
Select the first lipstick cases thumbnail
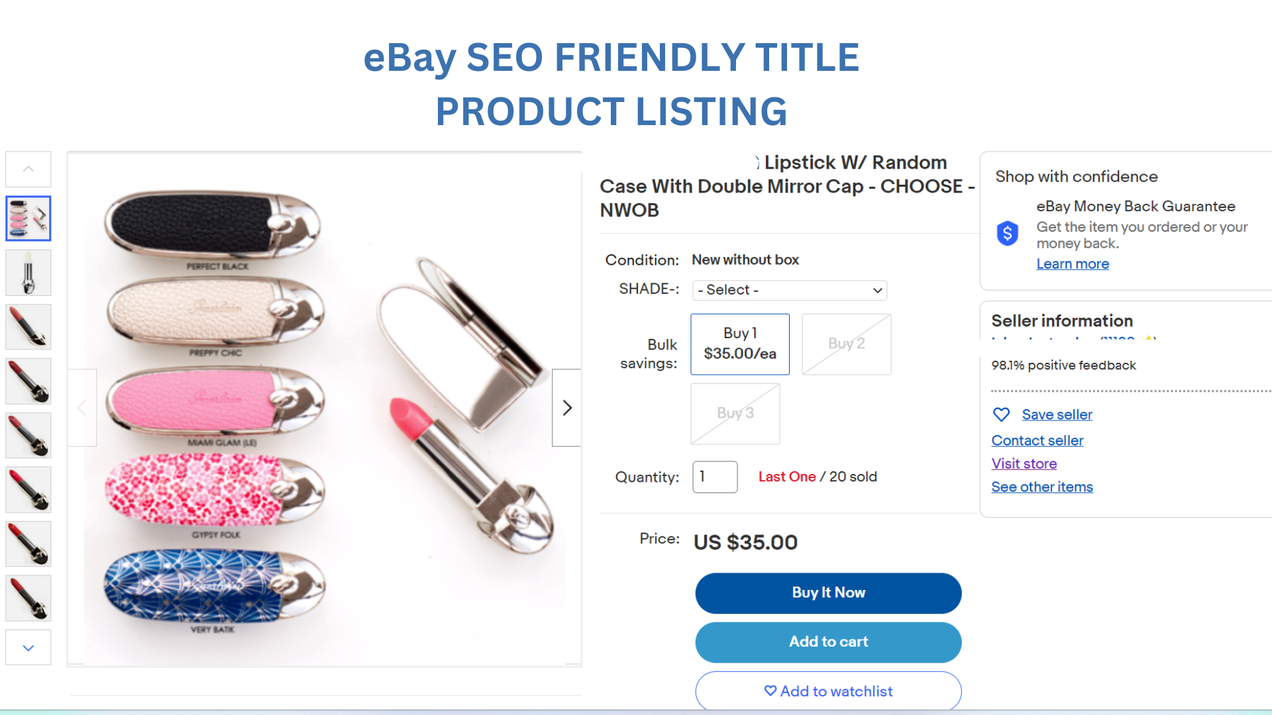(x=28, y=218)
